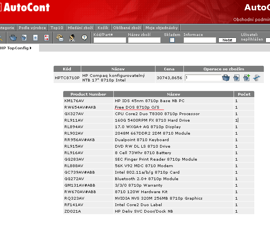
Task: Click product number ZD021A
Action: point(72,211)
